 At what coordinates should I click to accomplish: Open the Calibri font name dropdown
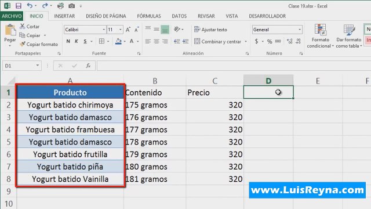coord(104,30)
